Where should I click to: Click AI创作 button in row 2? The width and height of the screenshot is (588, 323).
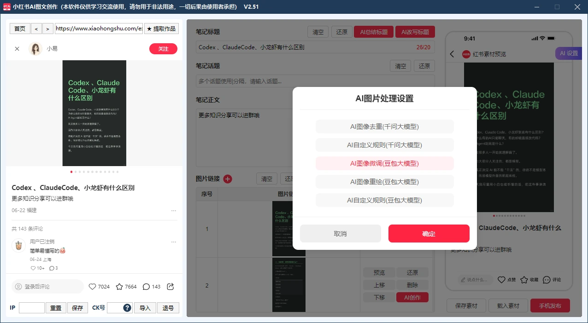click(412, 297)
